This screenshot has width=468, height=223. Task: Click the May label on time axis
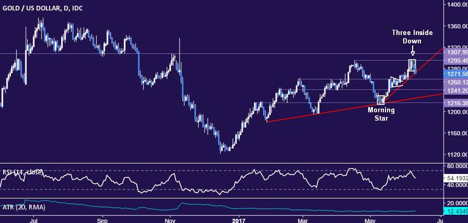tap(370, 220)
